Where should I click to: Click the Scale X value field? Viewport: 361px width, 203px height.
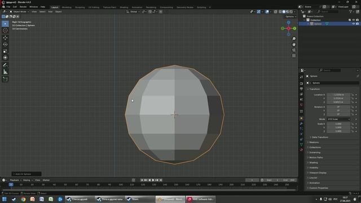(x=338, y=124)
